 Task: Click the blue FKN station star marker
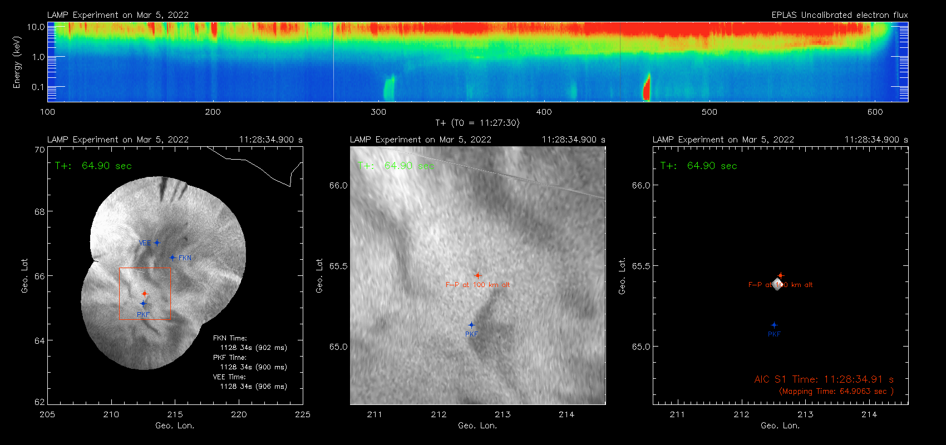click(x=173, y=258)
